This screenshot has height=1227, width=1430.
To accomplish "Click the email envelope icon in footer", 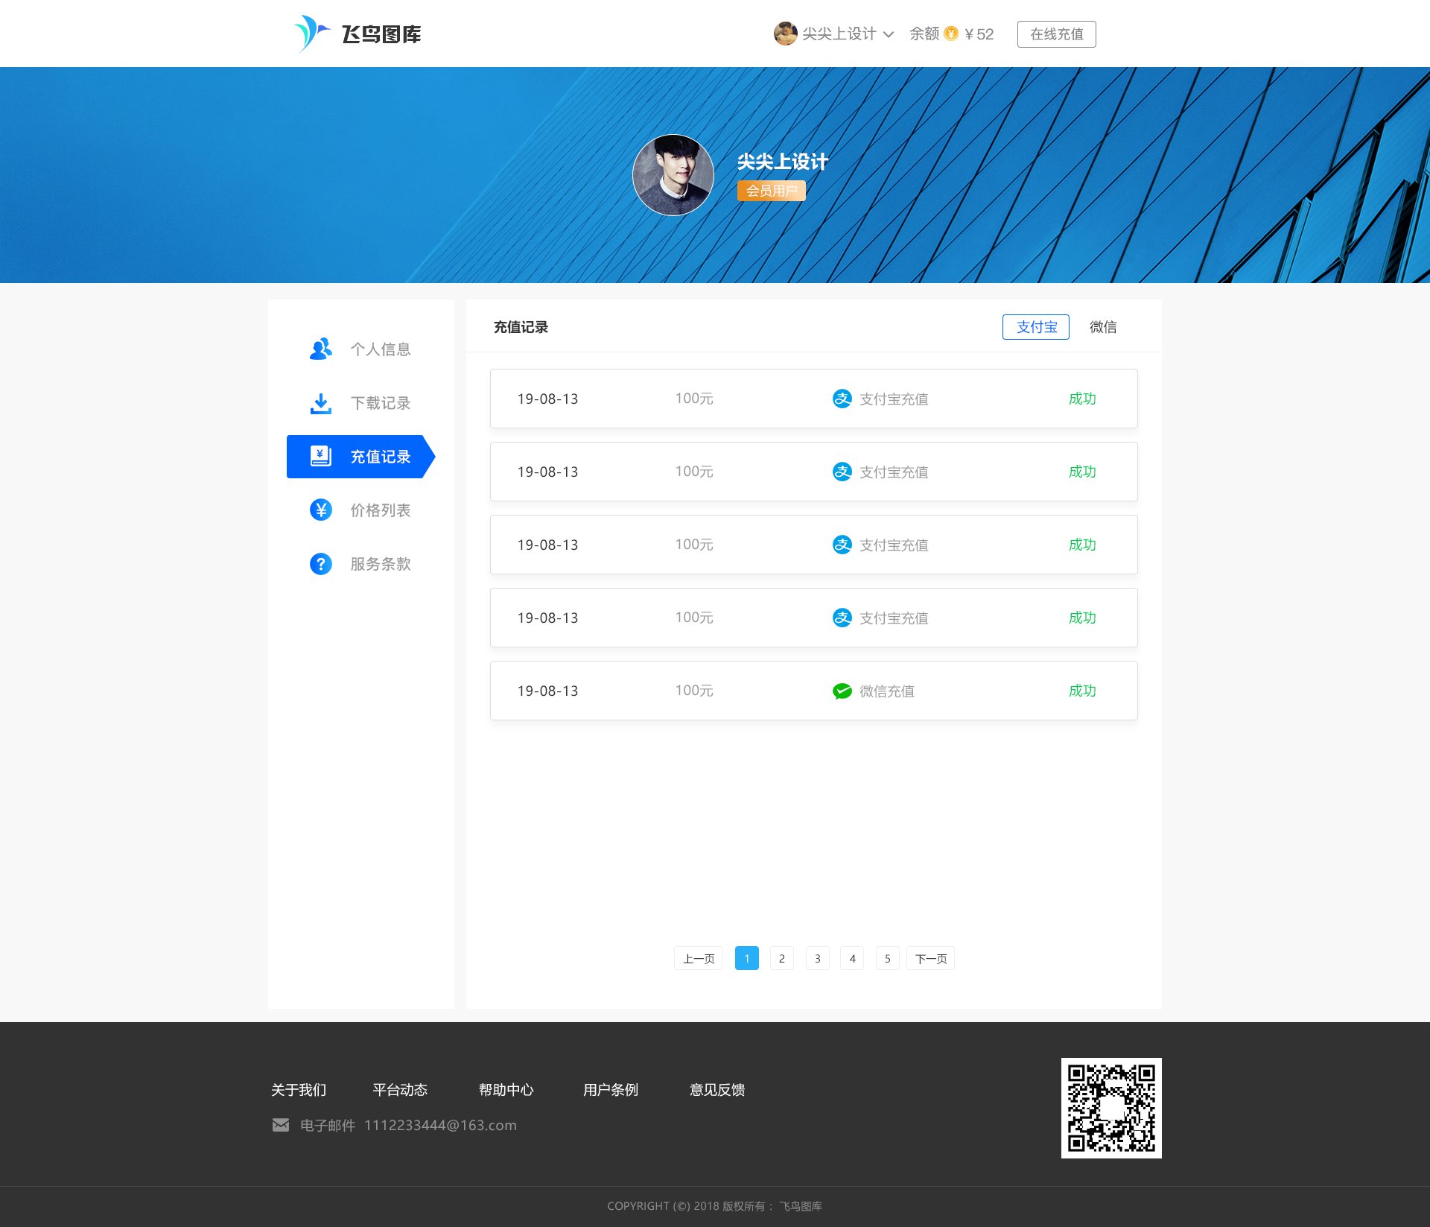I will (281, 1125).
